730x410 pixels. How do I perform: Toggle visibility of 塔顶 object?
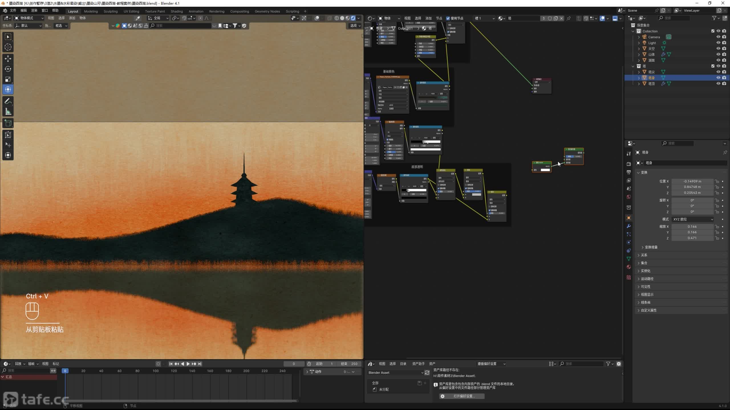718,84
